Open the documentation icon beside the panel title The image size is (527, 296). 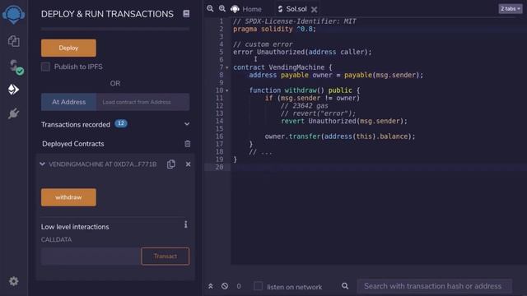coord(186,13)
